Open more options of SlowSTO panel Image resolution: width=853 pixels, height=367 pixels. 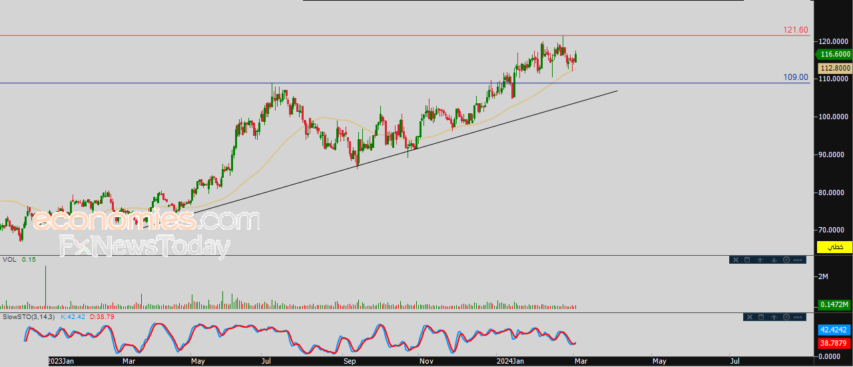(799, 317)
